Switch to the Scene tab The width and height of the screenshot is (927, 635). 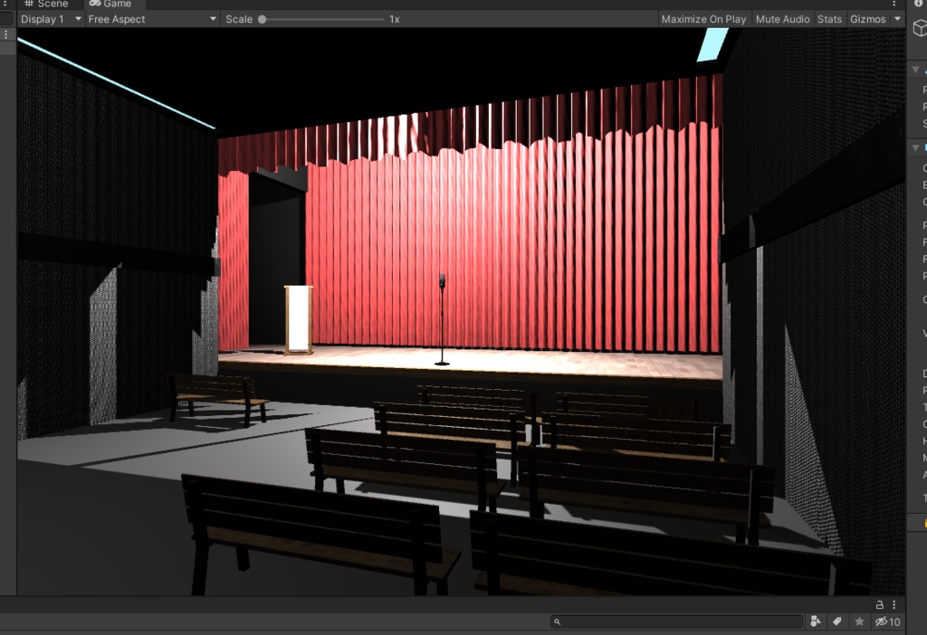[x=50, y=4]
